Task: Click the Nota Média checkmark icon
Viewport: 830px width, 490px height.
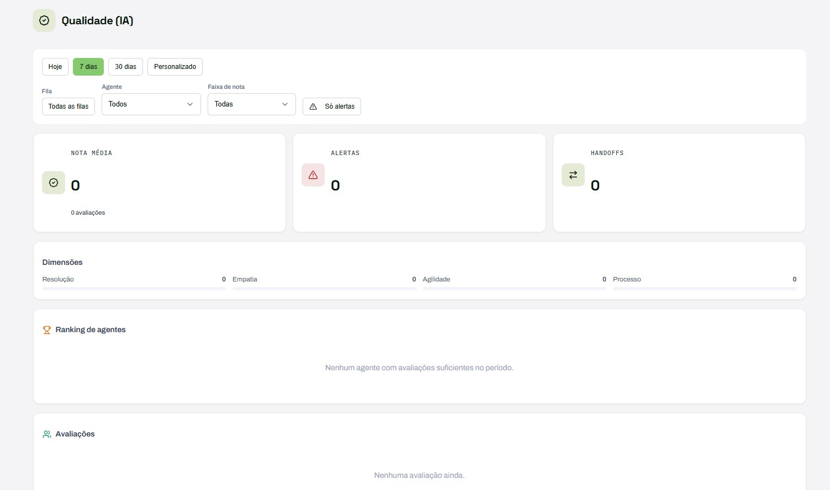Action: click(54, 183)
